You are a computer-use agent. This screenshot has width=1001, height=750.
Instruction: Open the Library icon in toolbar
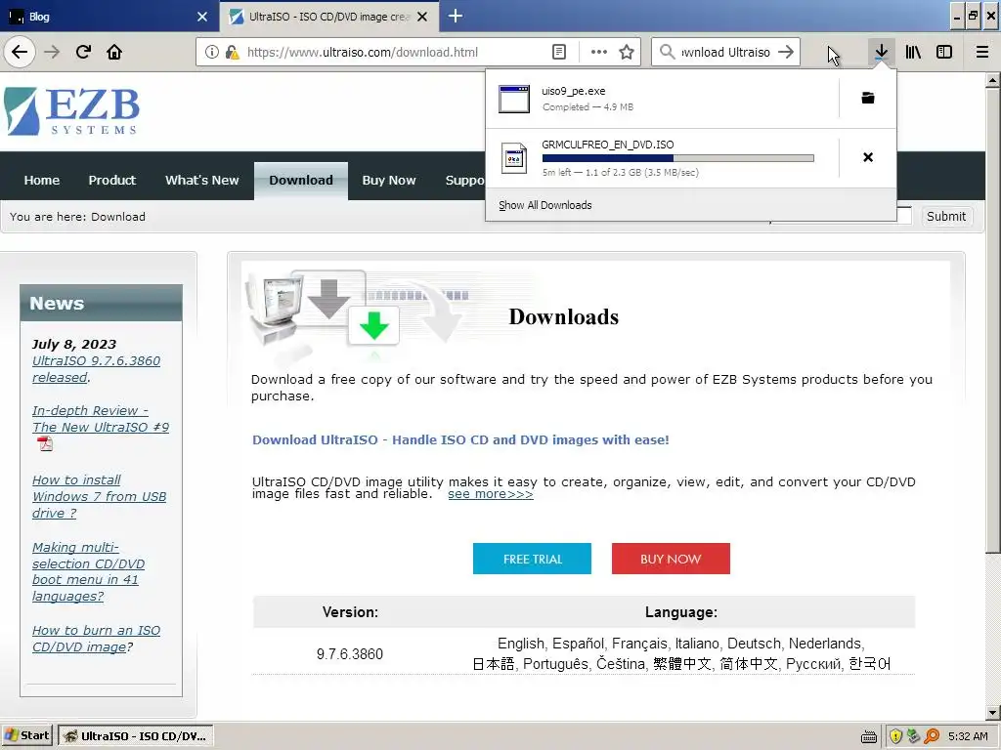click(x=913, y=52)
